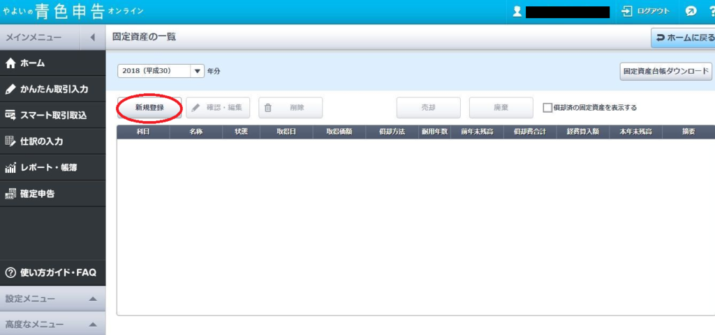Click the pencil icon beside かんたん取引入力

tap(10, 90)
